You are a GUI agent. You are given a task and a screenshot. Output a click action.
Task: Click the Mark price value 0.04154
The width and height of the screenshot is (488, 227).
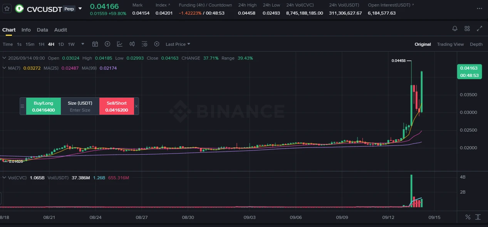[141, 13]
